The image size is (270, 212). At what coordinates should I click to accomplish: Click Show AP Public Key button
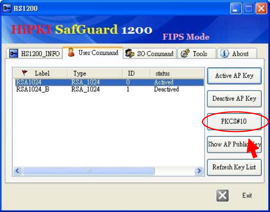(x=234, y=144)
